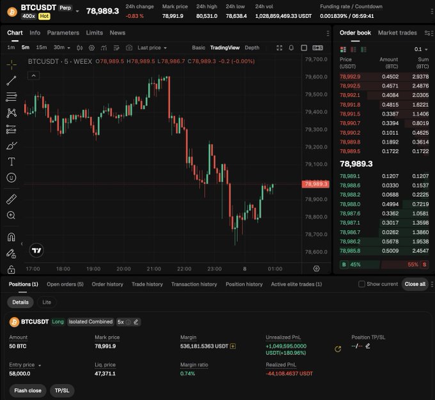Click bid price 78,985.8 in order book
The image size is (435, 400).
(350, 251)
